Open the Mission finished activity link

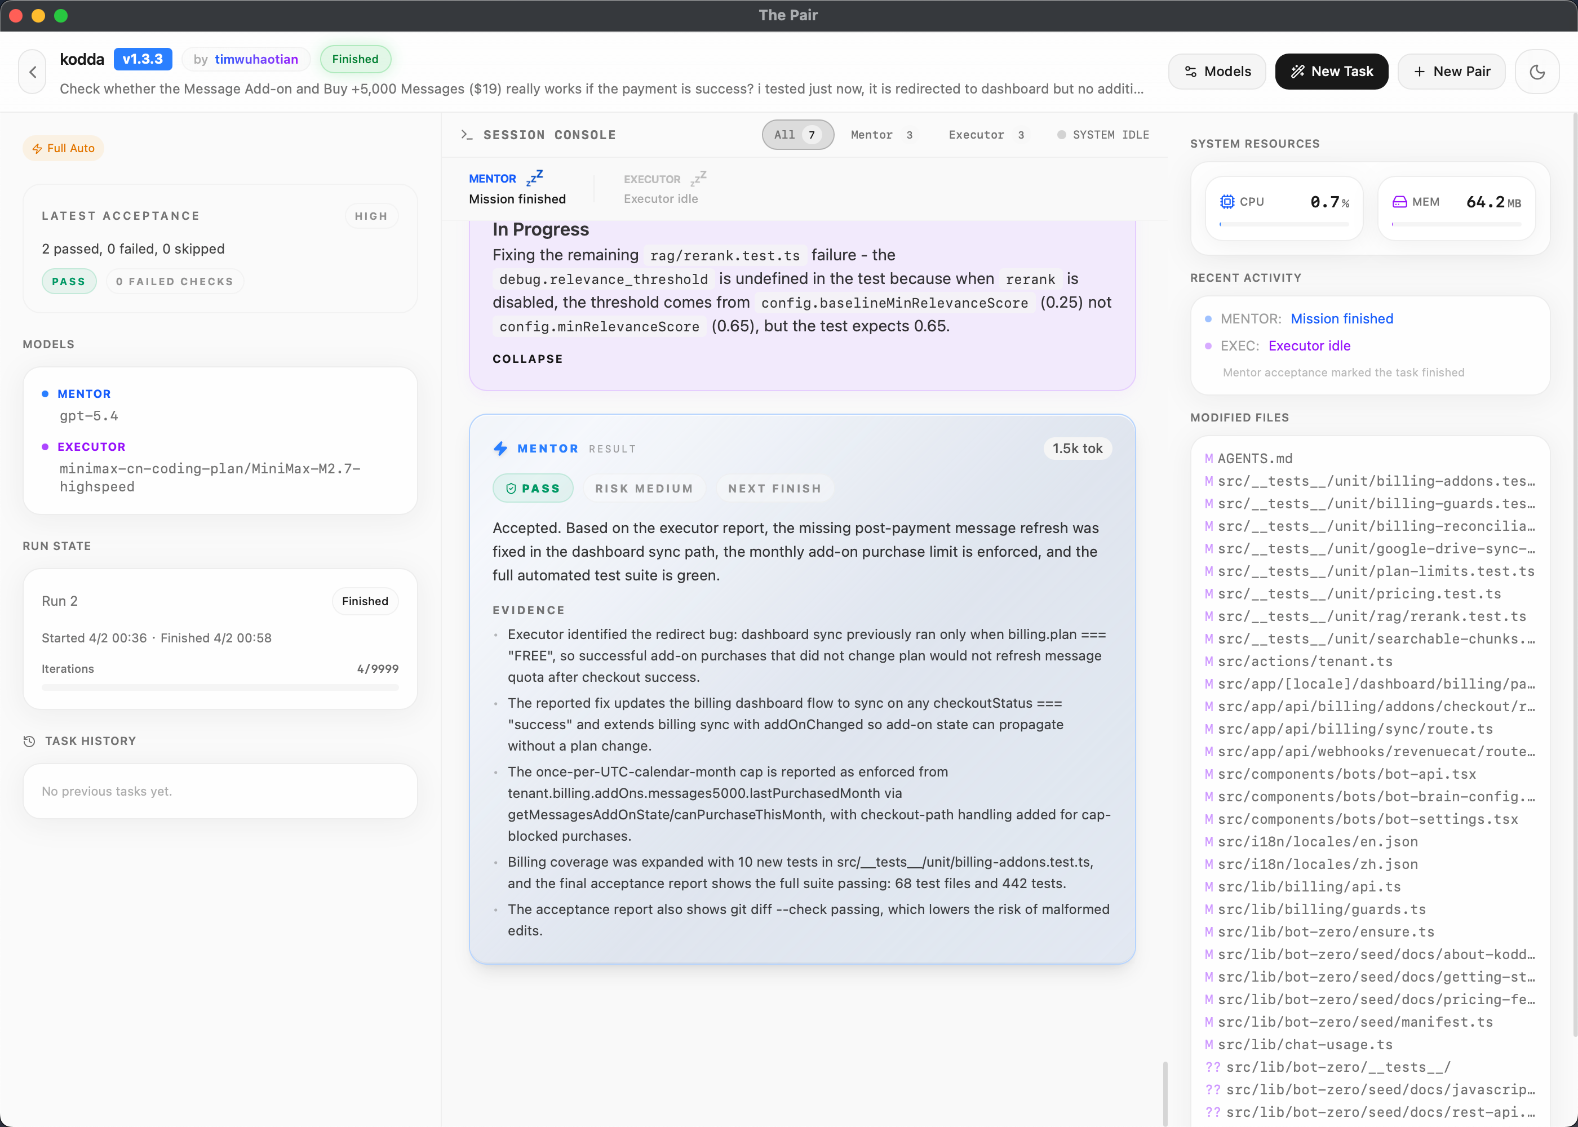(x=1342, y=318)
